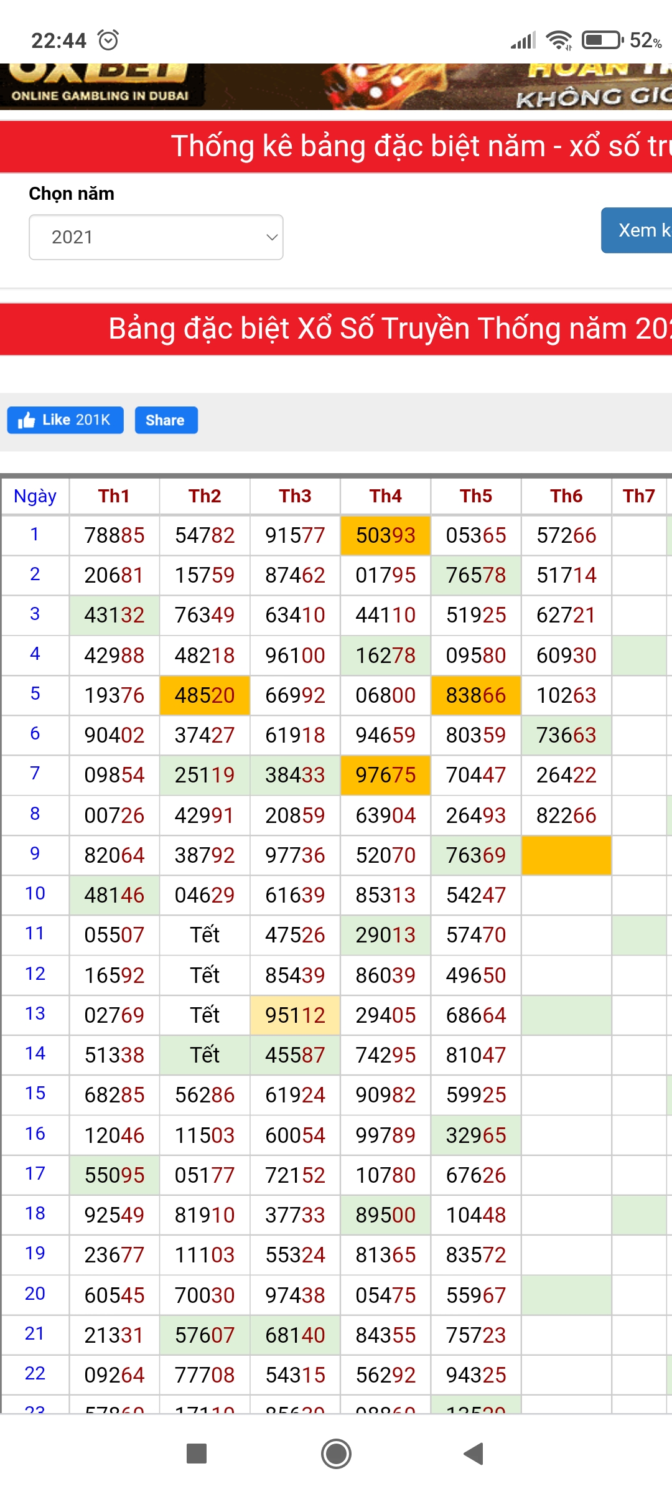Select the Th3 column header
The height and width of the screenshot is (1494, 672).
click(295, 496)
